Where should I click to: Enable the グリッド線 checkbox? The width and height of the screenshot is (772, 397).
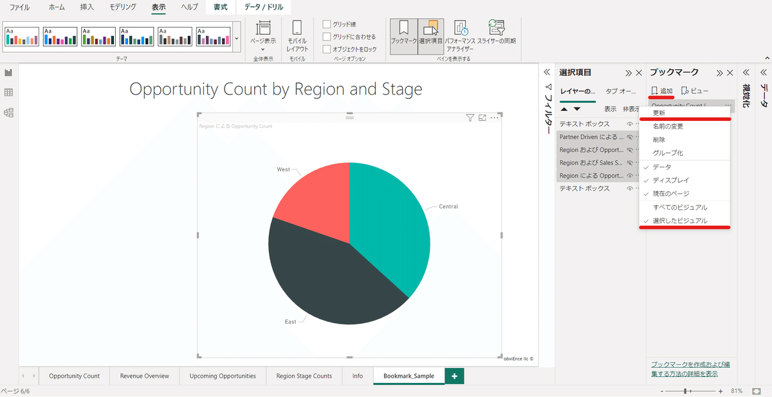(x=327, y=24)
